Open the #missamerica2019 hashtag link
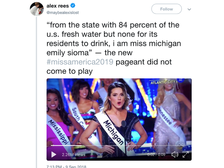224x168 pixels. pos(80,62)
